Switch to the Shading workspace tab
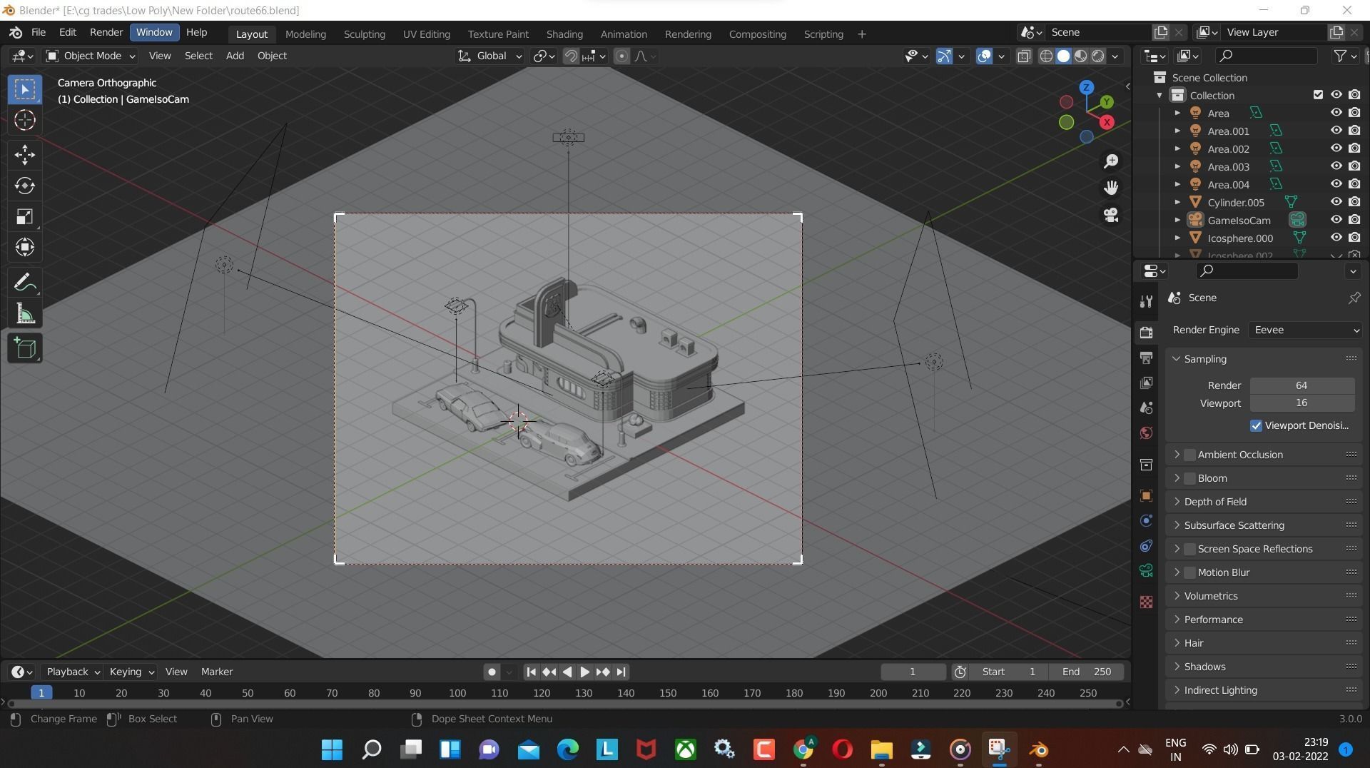 click(x=564, y=34)
